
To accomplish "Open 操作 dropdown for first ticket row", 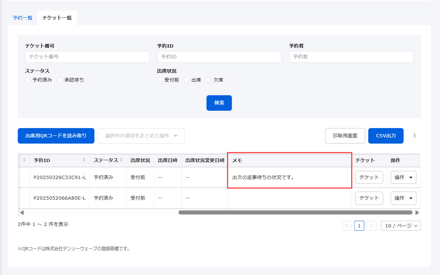I will tap(403, 178).
